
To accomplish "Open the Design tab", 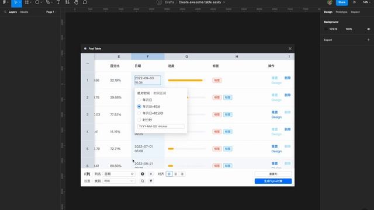I will (x=328, y=12).
